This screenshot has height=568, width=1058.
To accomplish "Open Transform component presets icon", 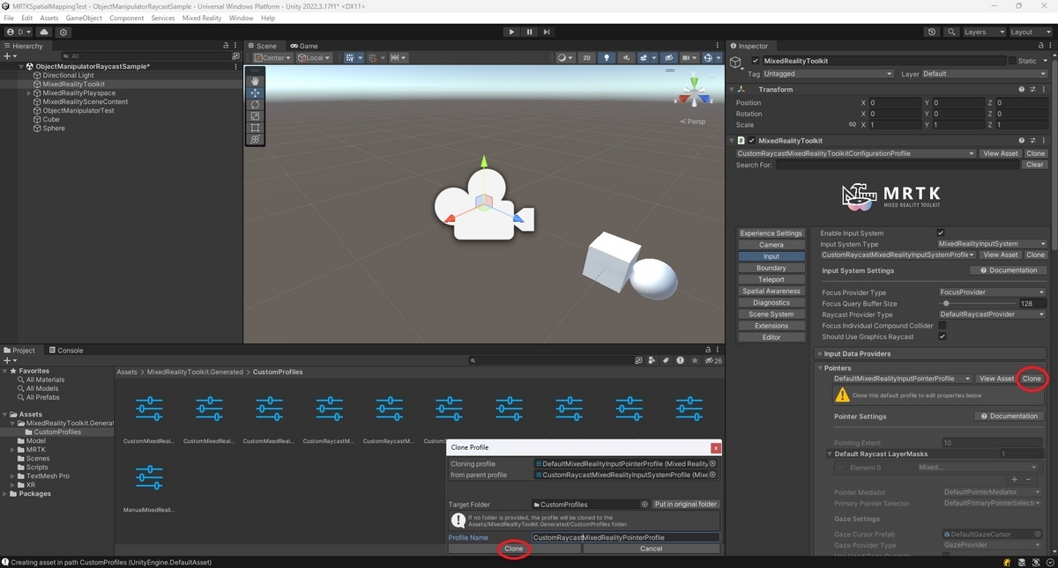I will click(x=1032, y=89).
